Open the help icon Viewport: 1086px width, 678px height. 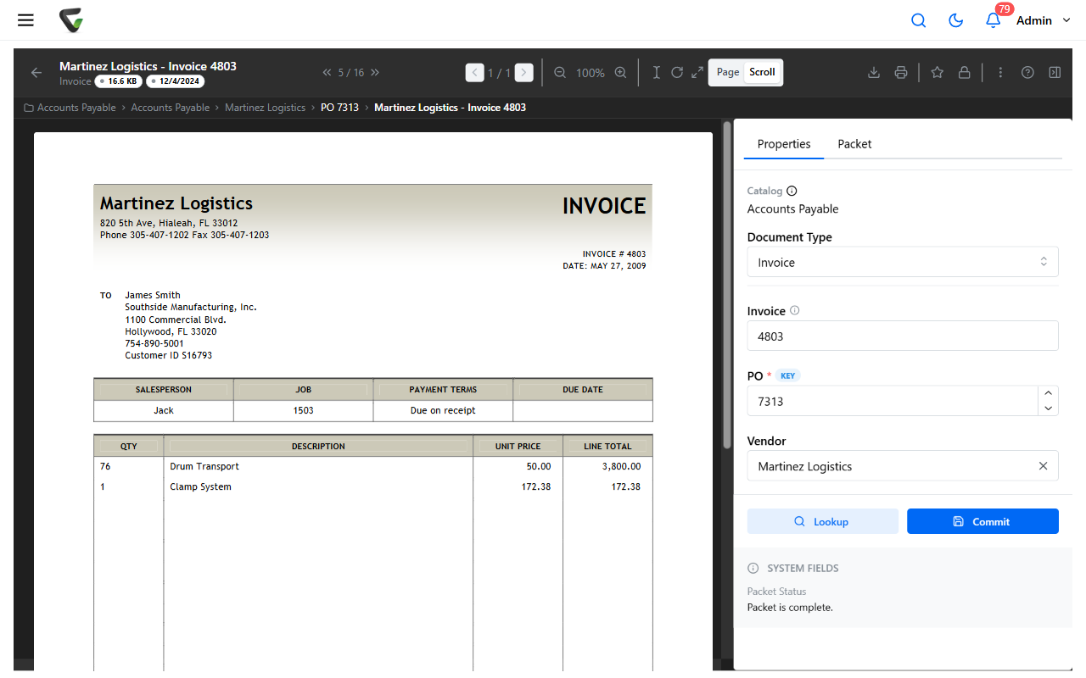pos(1027,73)
